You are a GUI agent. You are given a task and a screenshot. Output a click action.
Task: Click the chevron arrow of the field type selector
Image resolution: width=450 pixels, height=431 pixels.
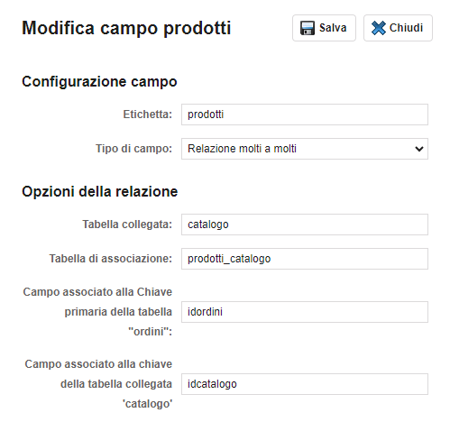pos(419,149)
